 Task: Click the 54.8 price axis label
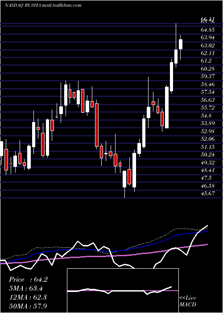point(206,116)
